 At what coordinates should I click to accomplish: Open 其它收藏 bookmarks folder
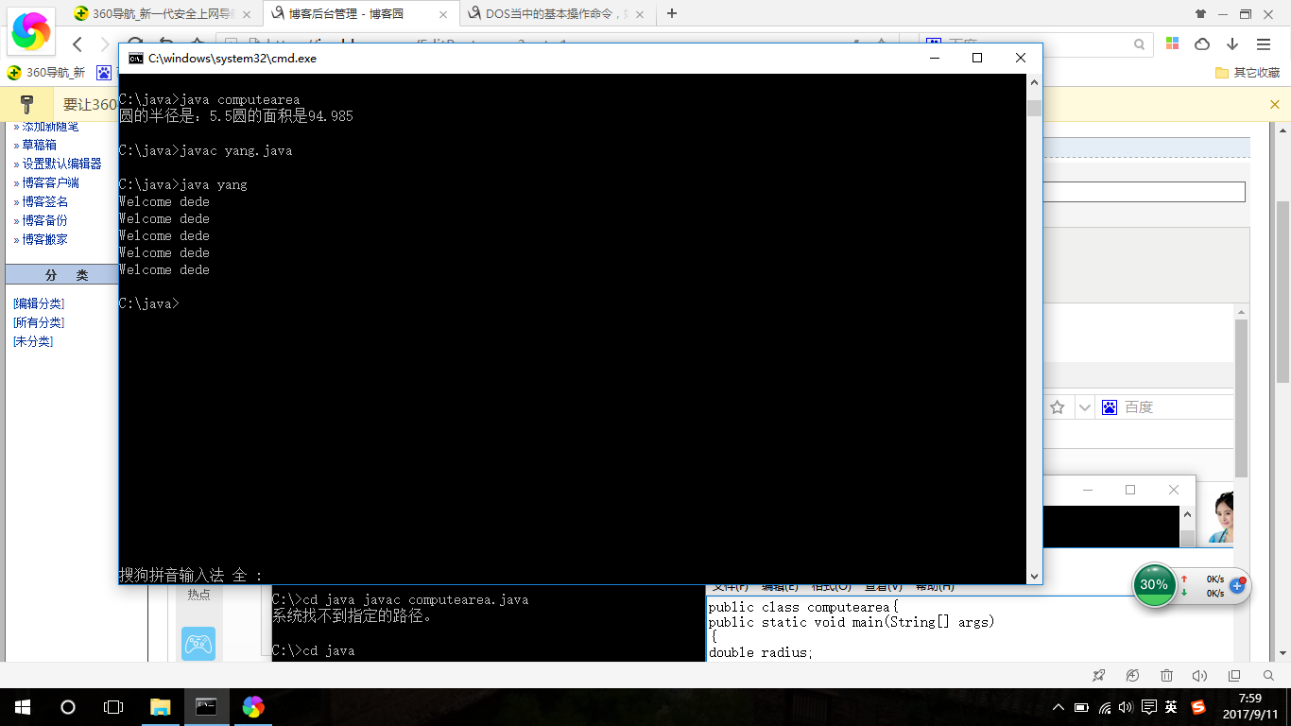(x=1248, y=73)
